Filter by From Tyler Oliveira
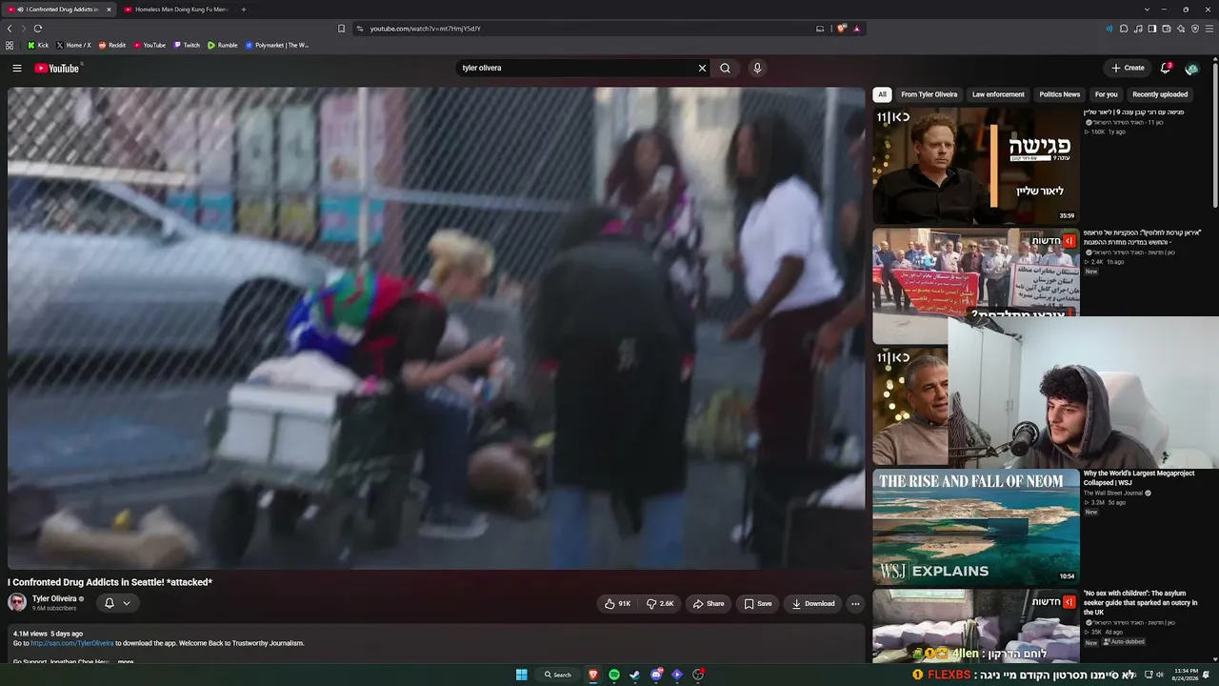Viewport: 1219px width, 686px height. pos(929,94)
